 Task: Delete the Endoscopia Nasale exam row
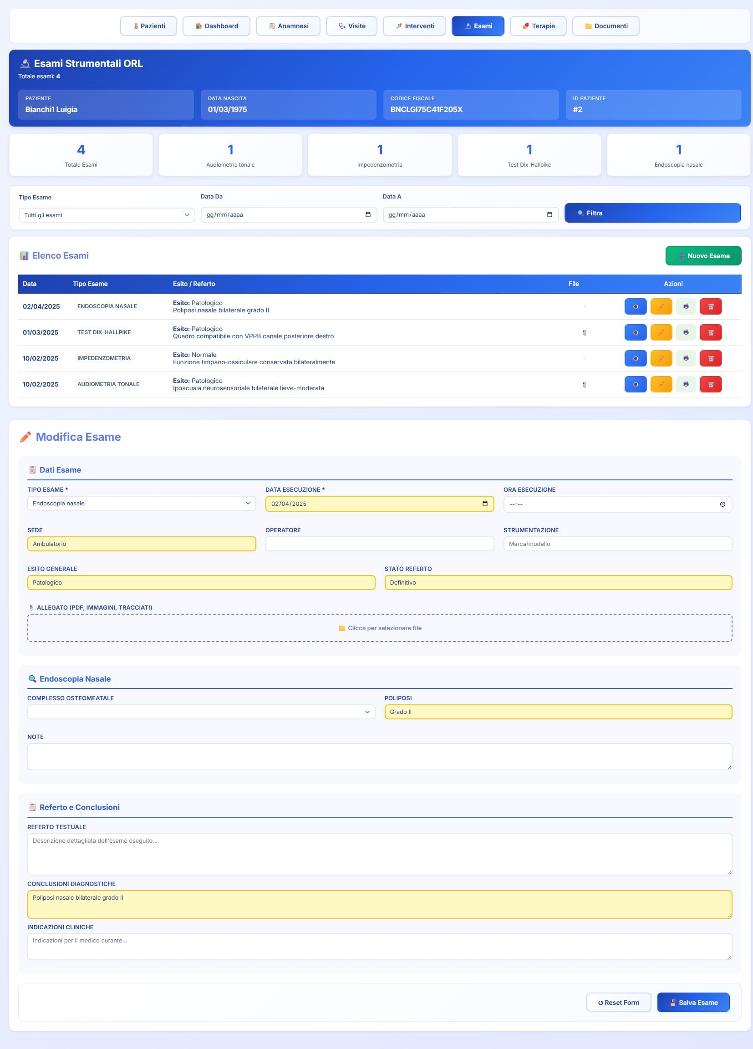pos(711,306)
